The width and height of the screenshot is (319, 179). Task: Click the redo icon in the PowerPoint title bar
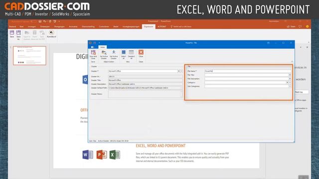pyautogui.click(x=50, y=21)
